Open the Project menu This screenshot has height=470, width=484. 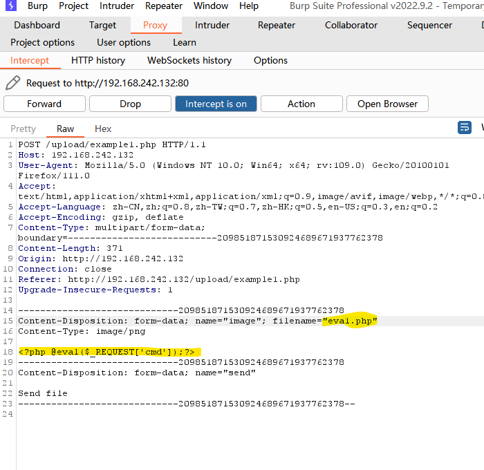point(73,6)
